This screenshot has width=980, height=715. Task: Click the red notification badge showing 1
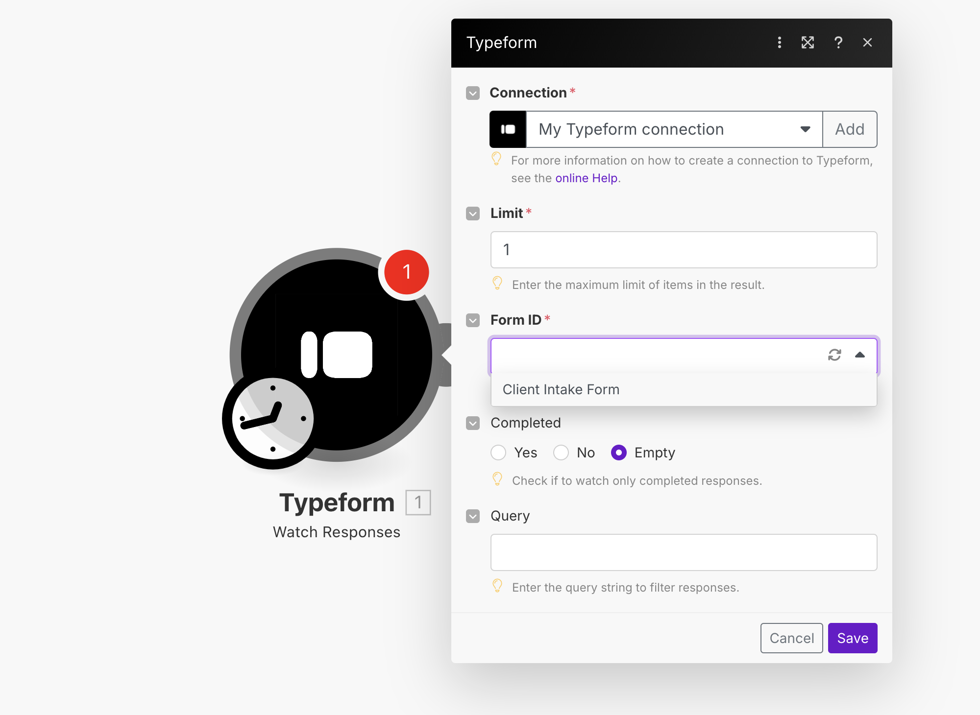tap(406, 272)
